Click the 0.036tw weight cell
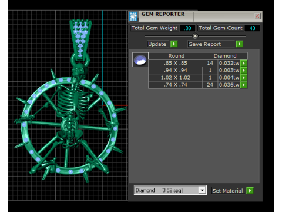282x212 pixels. click(229, 85)
